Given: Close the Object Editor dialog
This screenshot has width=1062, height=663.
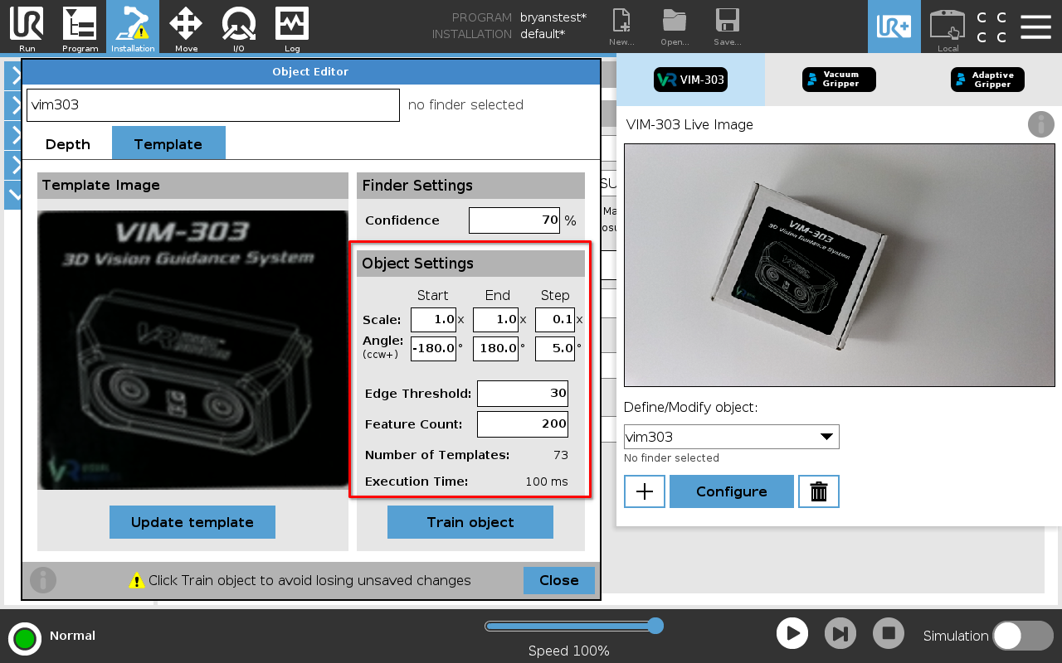Looking at the screenshot, I should [559, 580].
